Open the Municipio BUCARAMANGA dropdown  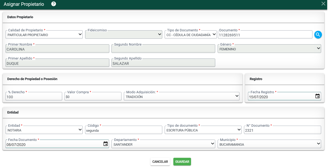click(269, 144)
